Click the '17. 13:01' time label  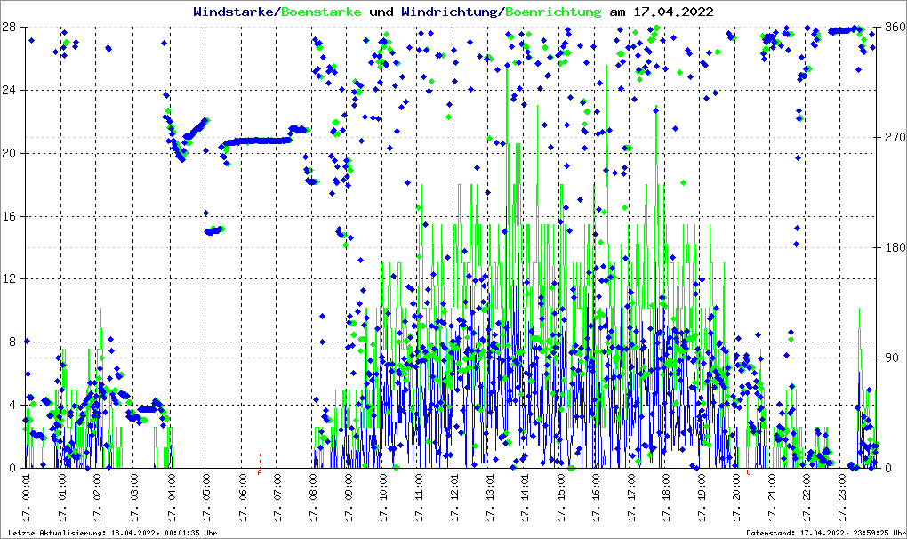click(490, 497)
